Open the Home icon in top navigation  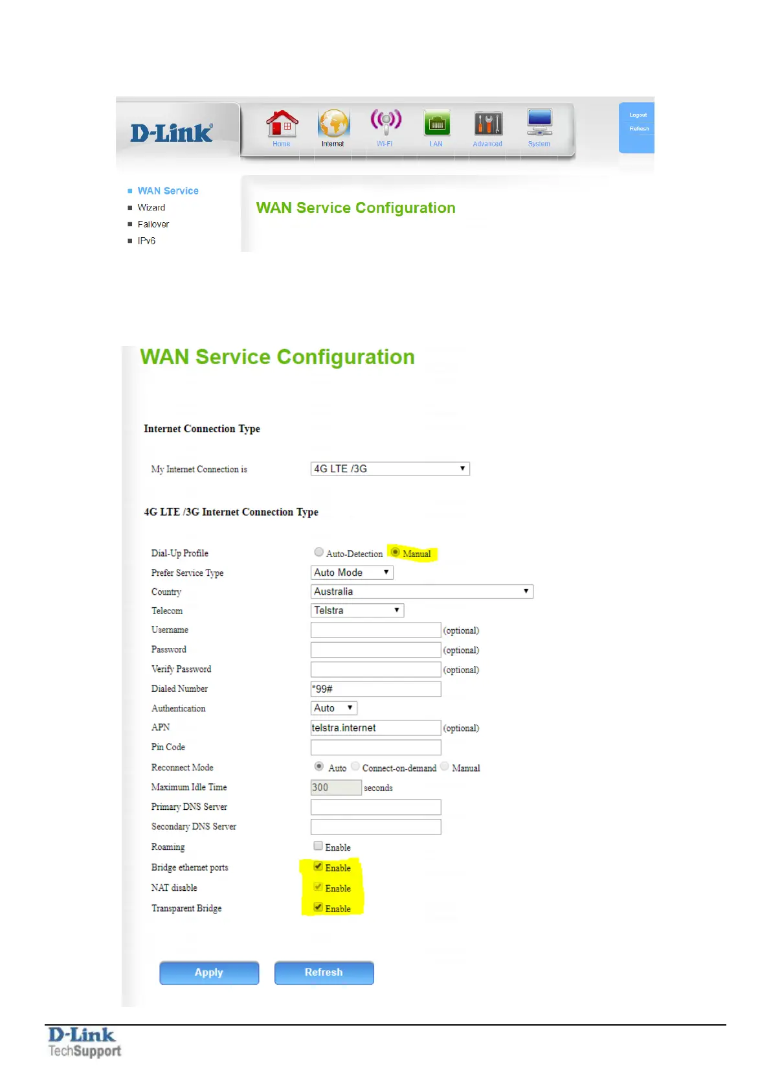point(282,124)
